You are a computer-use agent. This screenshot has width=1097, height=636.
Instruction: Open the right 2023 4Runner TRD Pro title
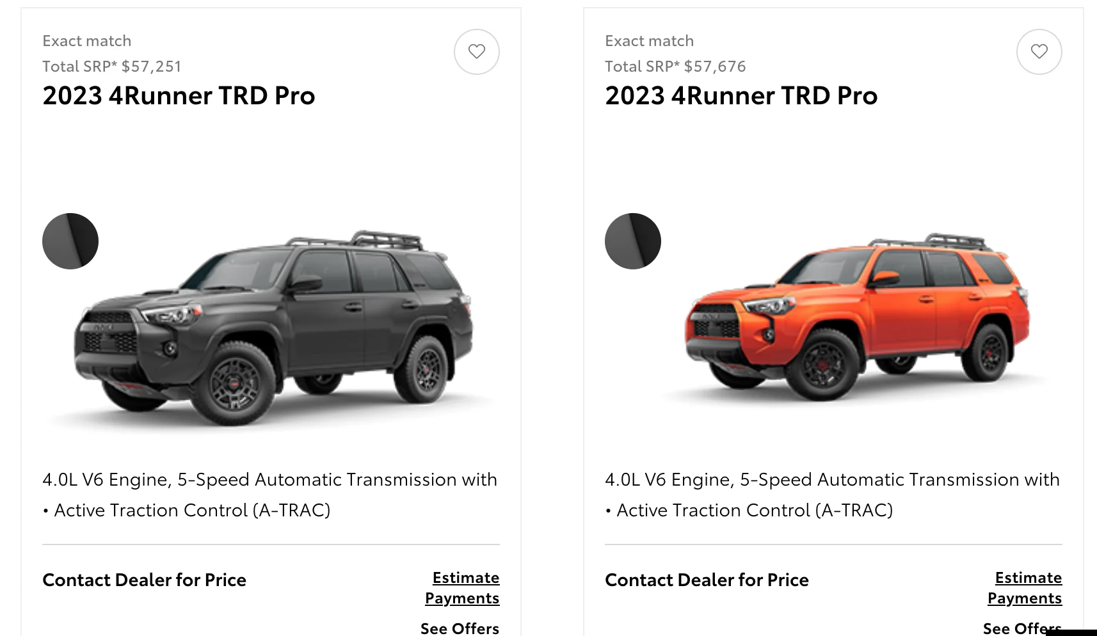tap(741, 96)
